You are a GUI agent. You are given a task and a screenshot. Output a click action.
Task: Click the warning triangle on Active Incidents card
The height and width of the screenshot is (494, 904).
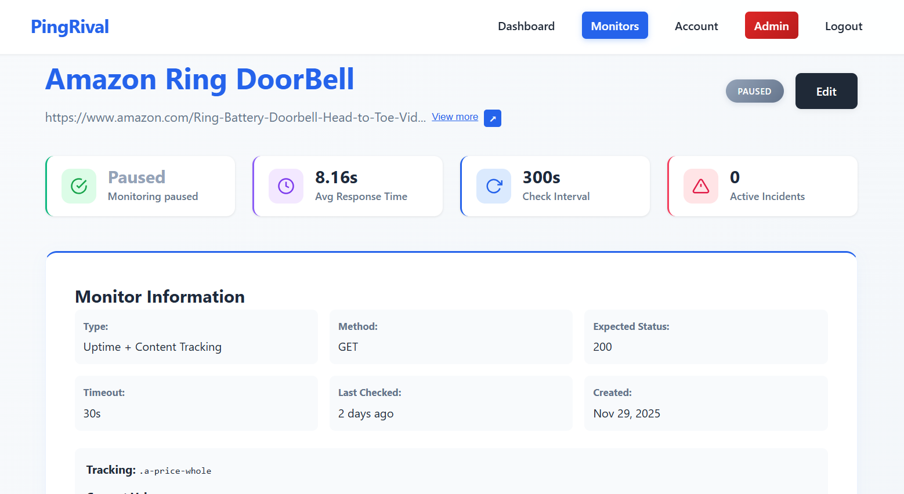700,186
